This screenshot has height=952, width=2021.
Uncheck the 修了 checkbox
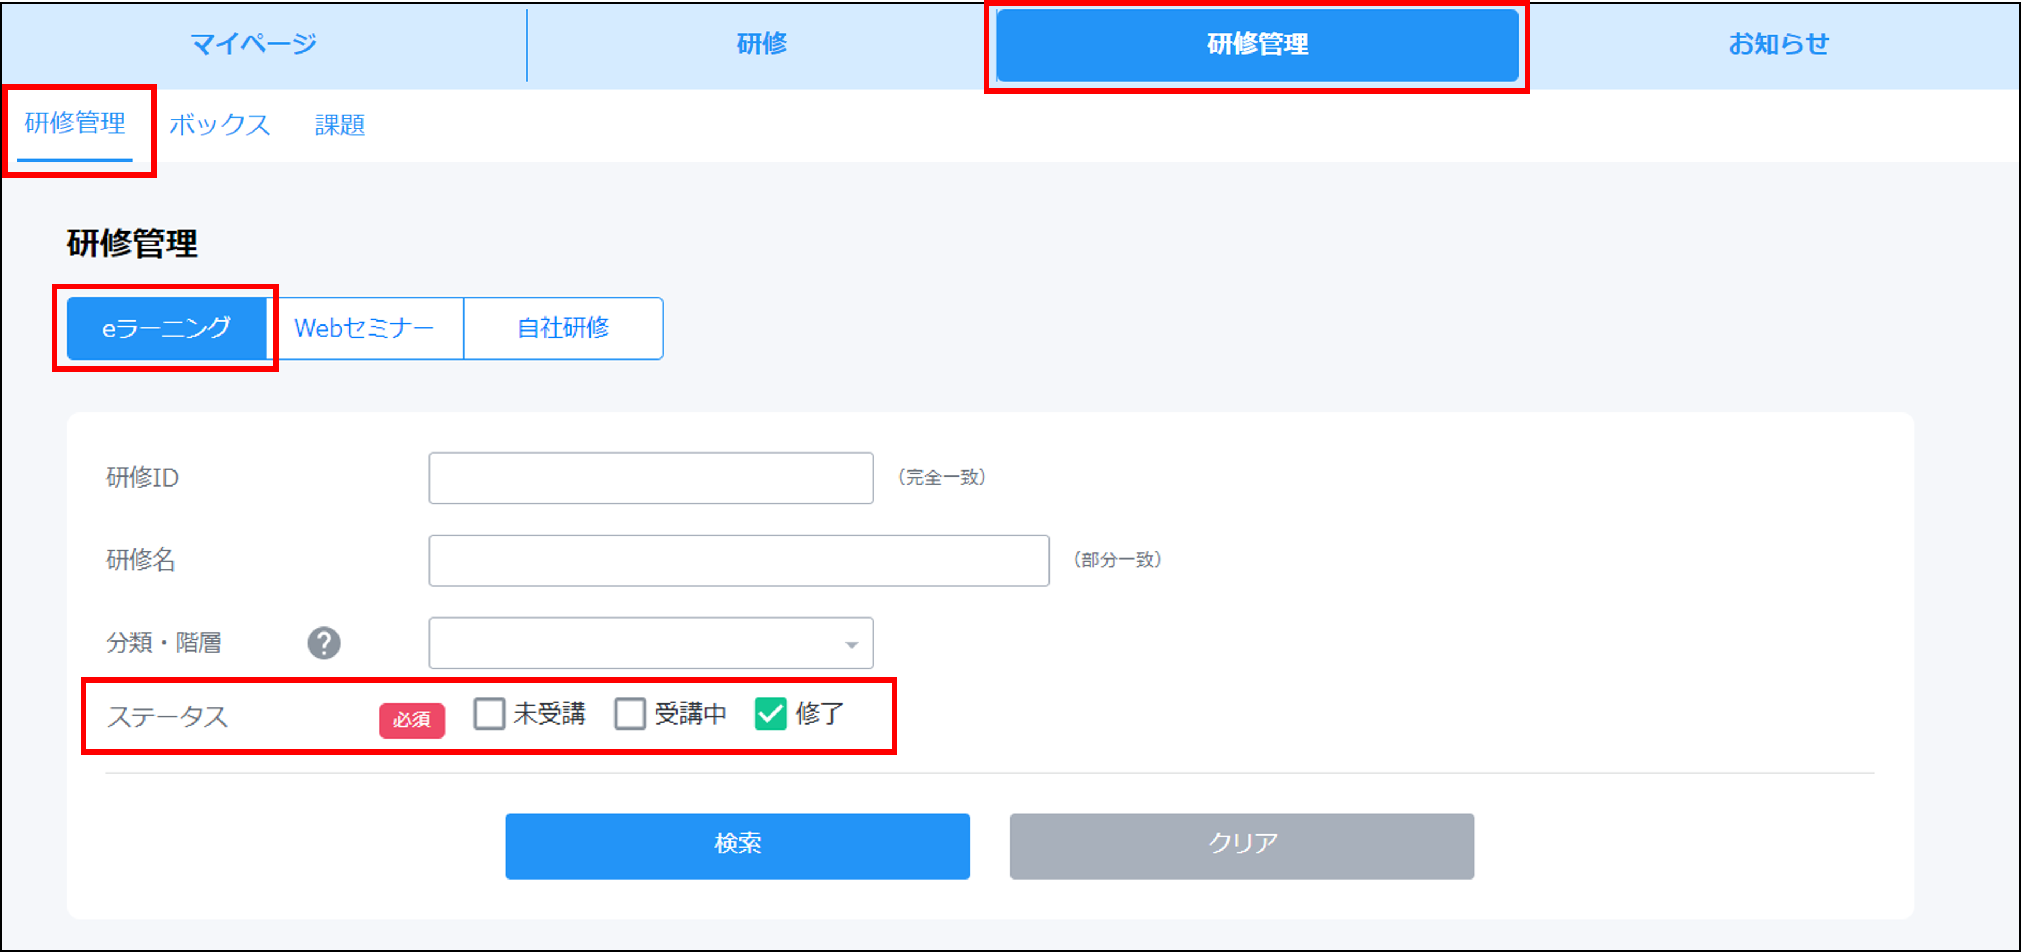(770, 713)
